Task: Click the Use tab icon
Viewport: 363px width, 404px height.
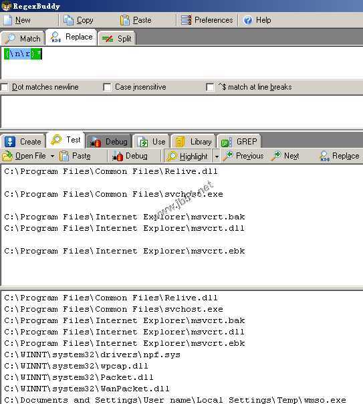Action: coord(143,142)
